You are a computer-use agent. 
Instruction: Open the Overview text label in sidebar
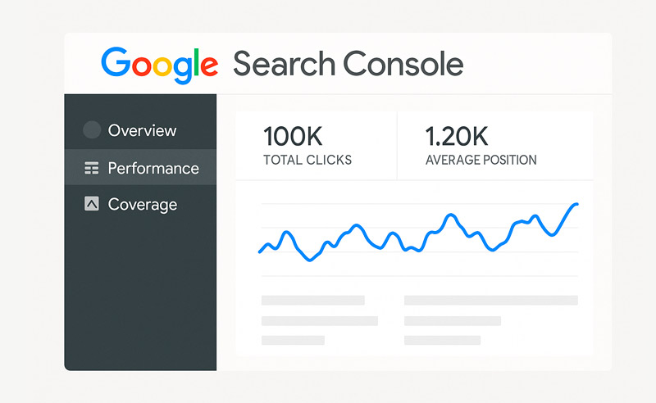coord(142,130)
